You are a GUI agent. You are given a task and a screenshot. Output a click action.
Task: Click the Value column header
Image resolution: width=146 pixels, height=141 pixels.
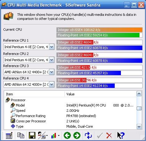[x=100, y=94]
